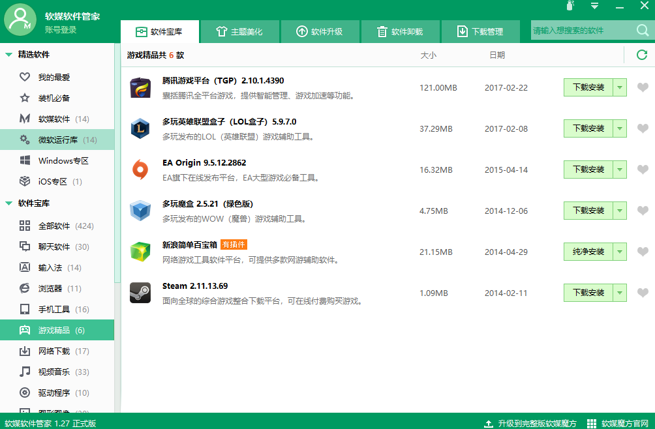Favorite EA Origin with the heart
The height and width of the screenshot is (429, 655).
(643, 170)
